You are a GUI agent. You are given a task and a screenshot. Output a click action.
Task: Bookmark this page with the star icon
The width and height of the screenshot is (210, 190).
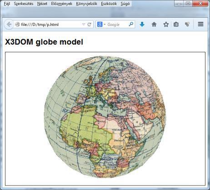(166, 25)
